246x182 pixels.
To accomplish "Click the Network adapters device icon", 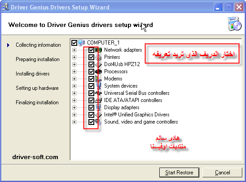I will 98,50.
